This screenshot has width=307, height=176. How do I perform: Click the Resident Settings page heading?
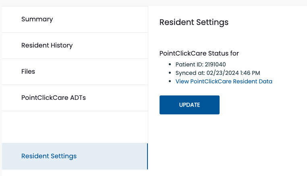tap(194, 22)
